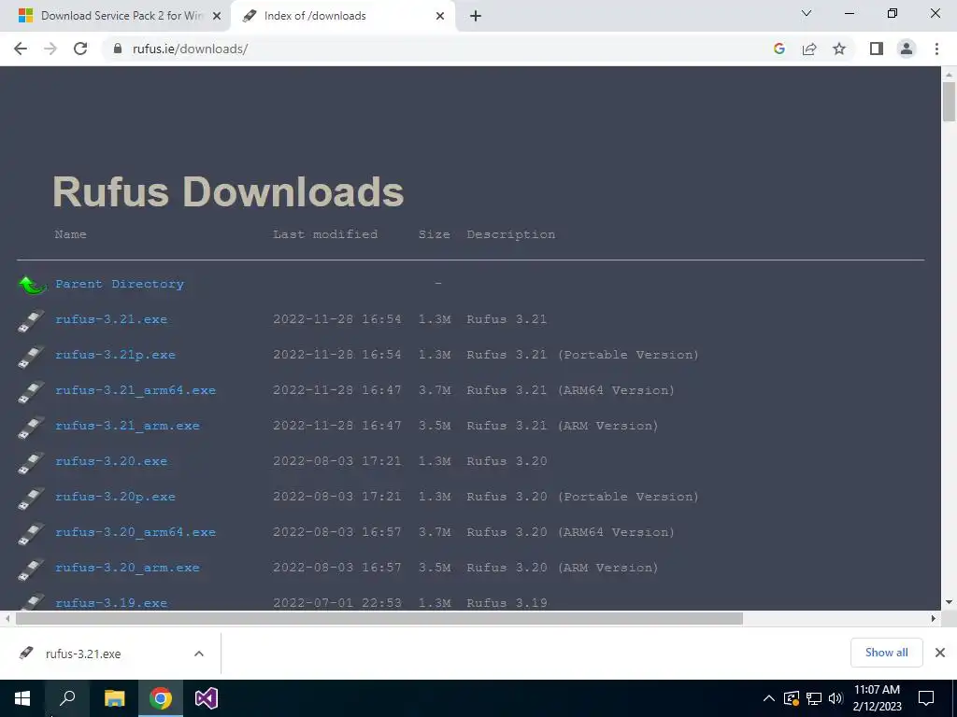The image size is (957, 717).
Task: Open the side panel icon
Action: point(877,49)
